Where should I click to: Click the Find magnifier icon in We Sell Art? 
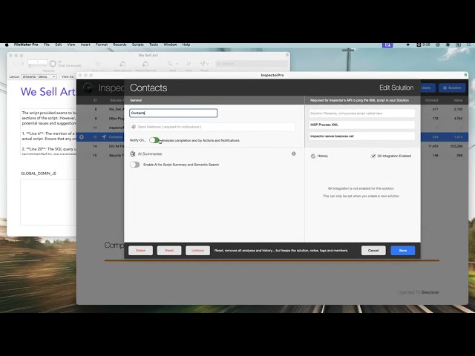coord(170,64)
